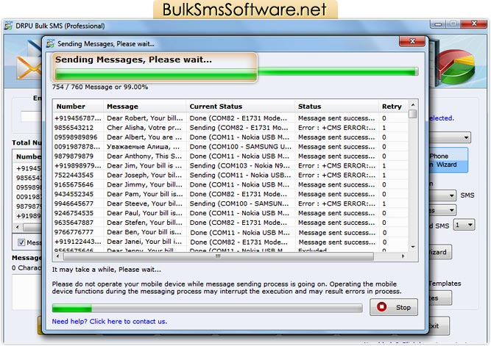Select row with number 9635647887
Screen dimensions: 491x346
tap(230, 223)
